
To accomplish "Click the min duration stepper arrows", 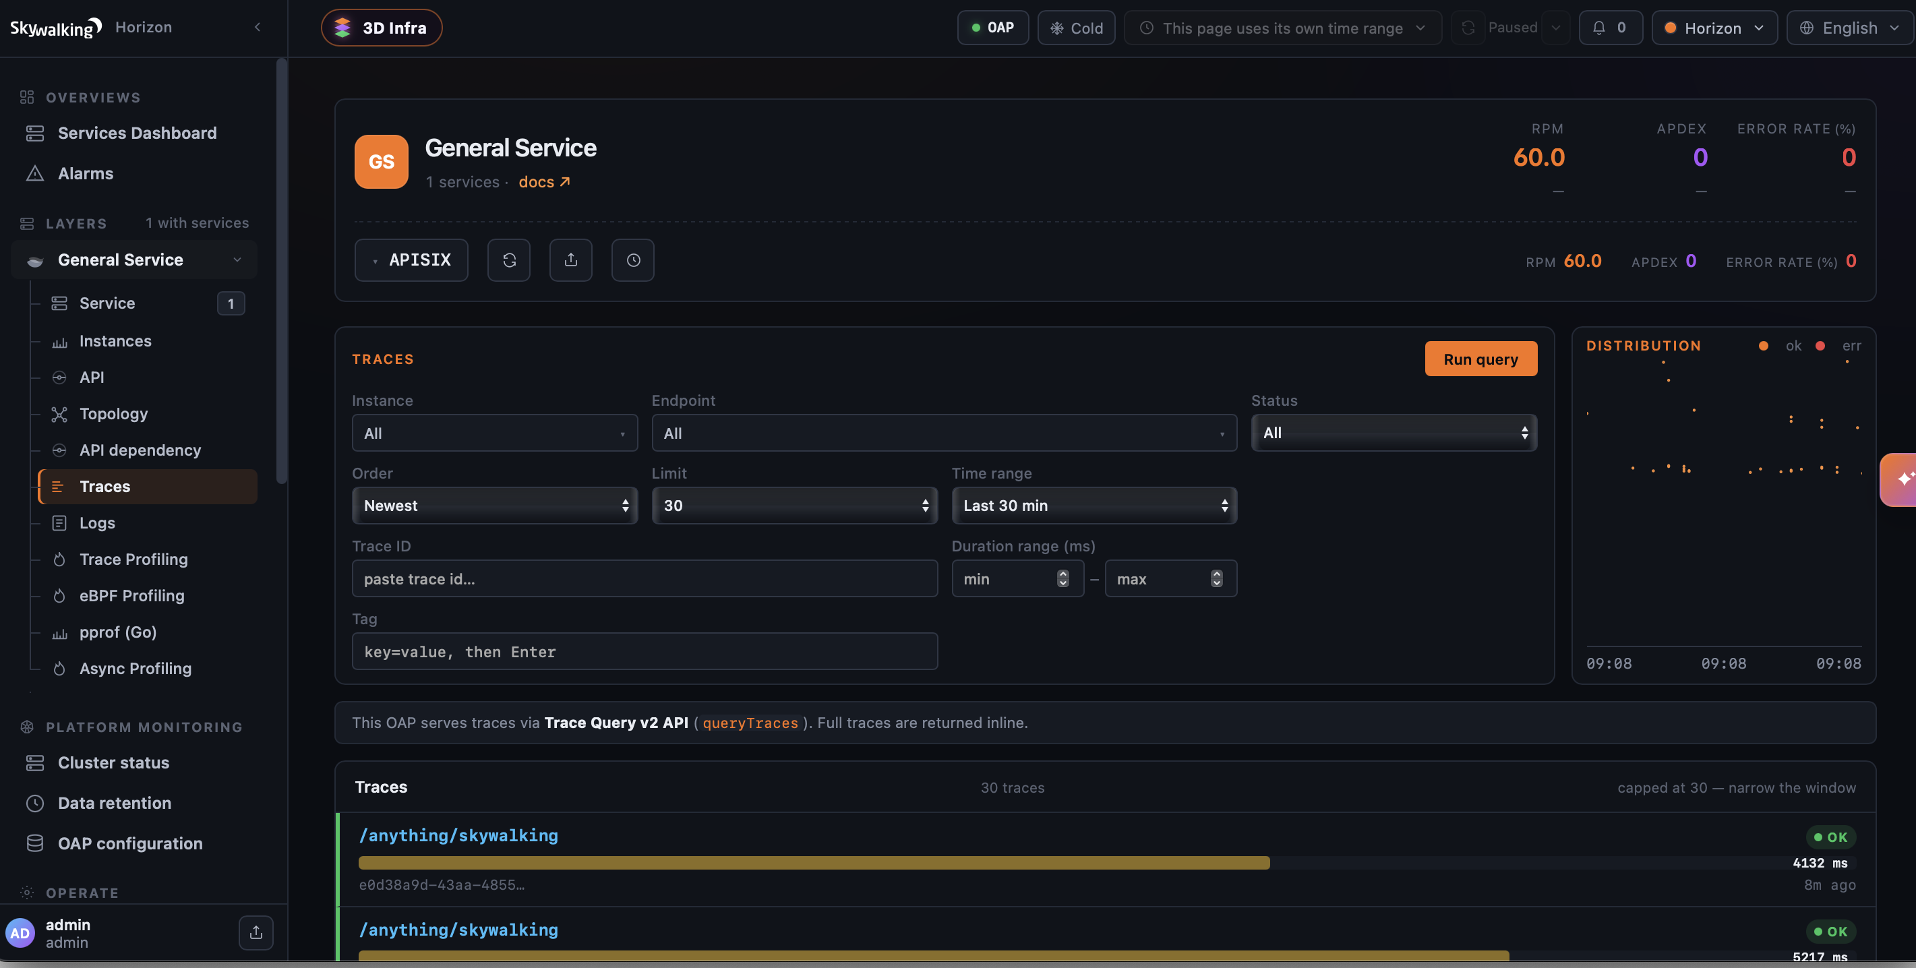I will (1063, 578).
